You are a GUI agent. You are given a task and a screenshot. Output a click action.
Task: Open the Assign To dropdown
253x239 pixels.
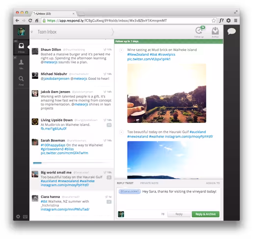[x=213, y=183]
